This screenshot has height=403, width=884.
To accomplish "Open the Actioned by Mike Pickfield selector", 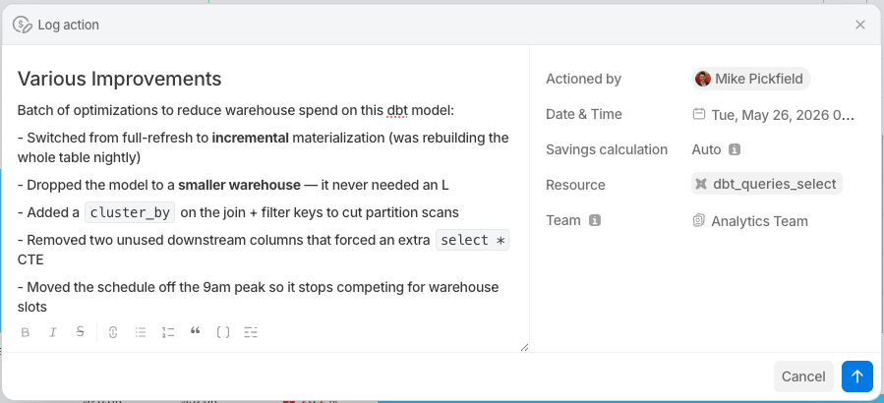I will point(751,79).
